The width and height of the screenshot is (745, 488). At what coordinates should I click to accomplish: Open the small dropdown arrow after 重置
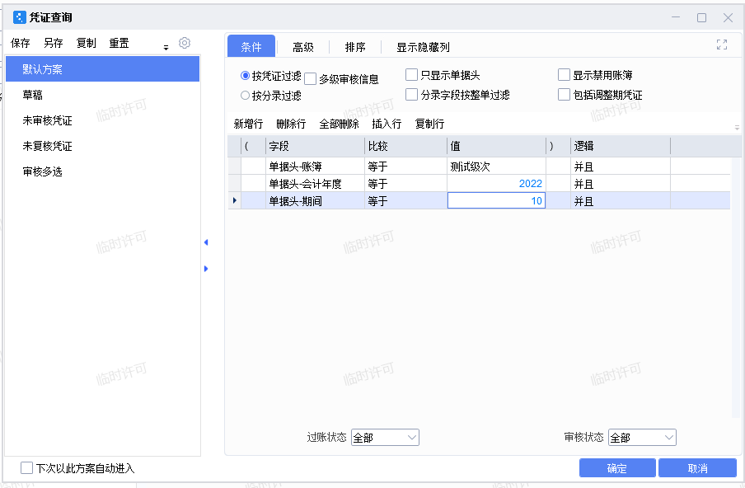[x=166, y=47]
